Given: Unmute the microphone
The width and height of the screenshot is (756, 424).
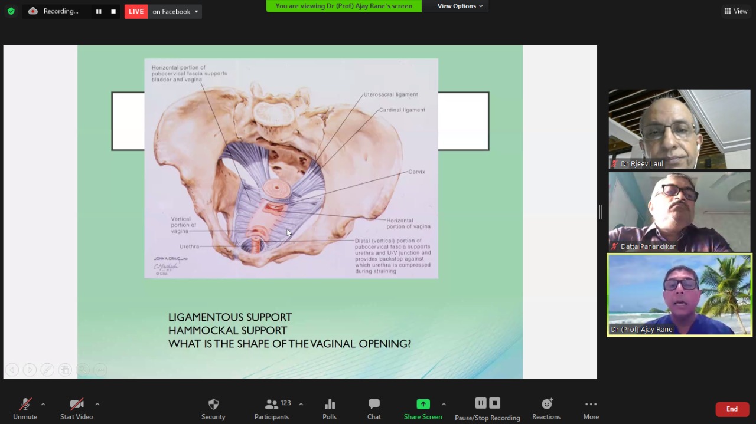Looking at the screenshot, I should [25, 409].
